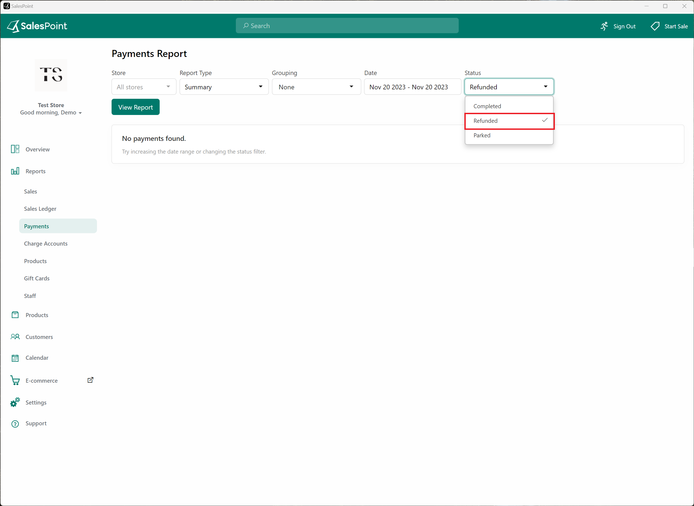Select Completed payment status

(487, 106)
